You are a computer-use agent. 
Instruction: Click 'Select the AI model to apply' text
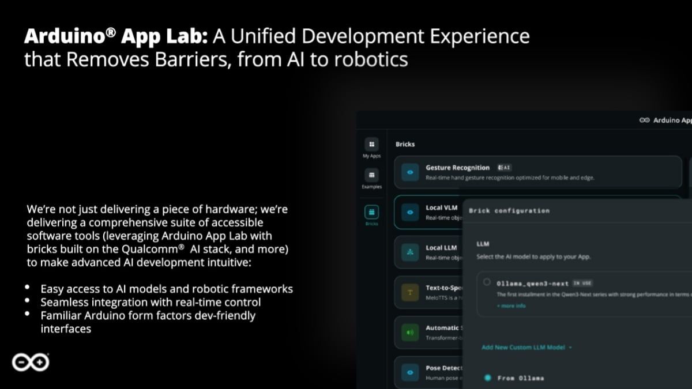tap(534, 256)
